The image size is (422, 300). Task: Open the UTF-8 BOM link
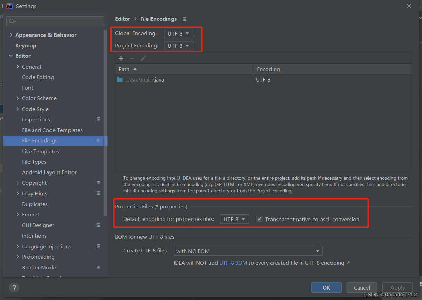(233, 263)
